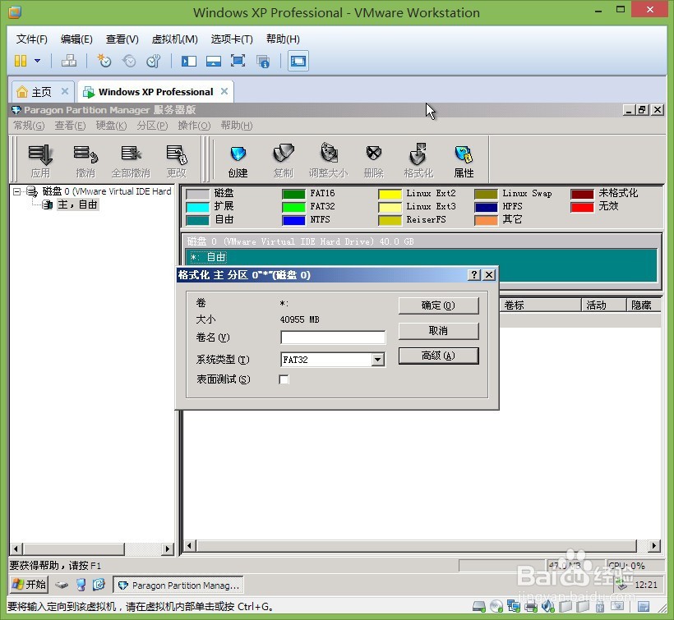The image size is (674, 620).
Task: Click the XP 开始 Start button
Action: [x=30, y=585]
